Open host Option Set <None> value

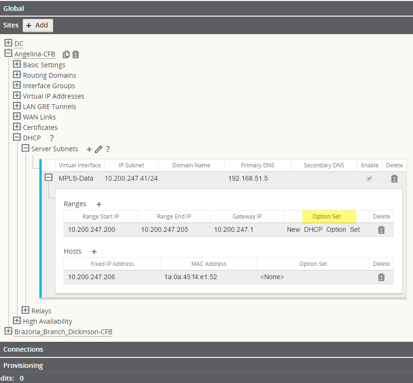point(272,277)
